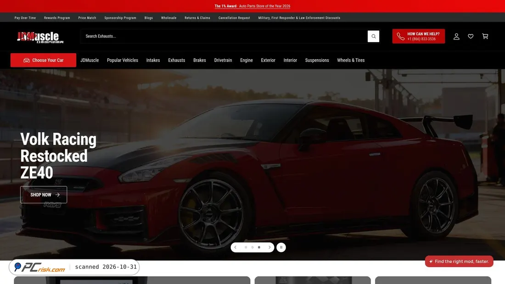
Task: Select the first slide dot
Action: [x=246, y=247]
